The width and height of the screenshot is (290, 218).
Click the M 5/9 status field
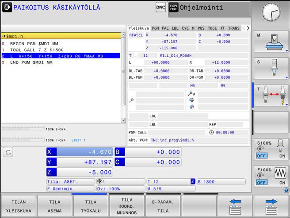tap(171, 189)
